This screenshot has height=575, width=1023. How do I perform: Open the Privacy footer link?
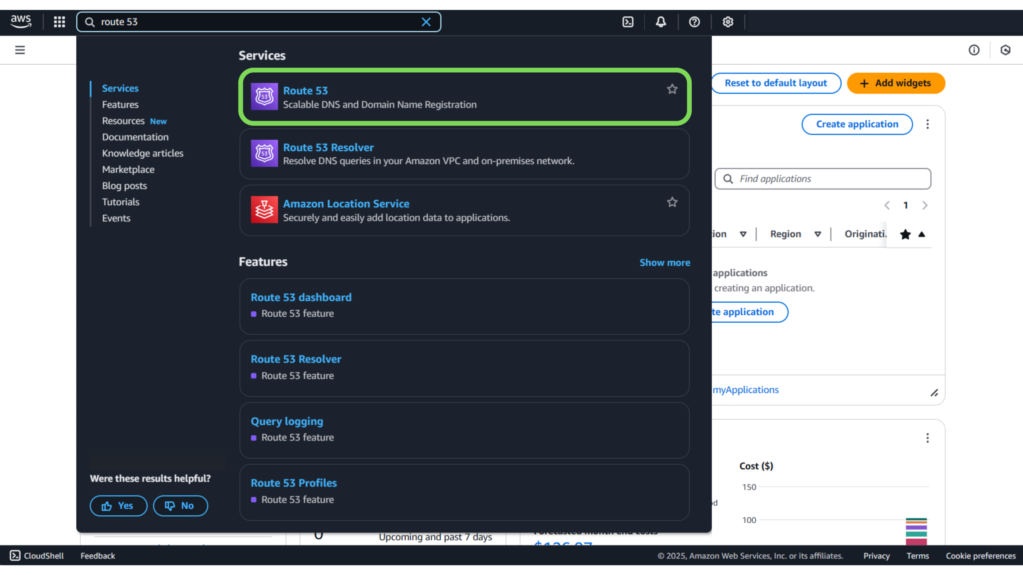tap(876, 556)
